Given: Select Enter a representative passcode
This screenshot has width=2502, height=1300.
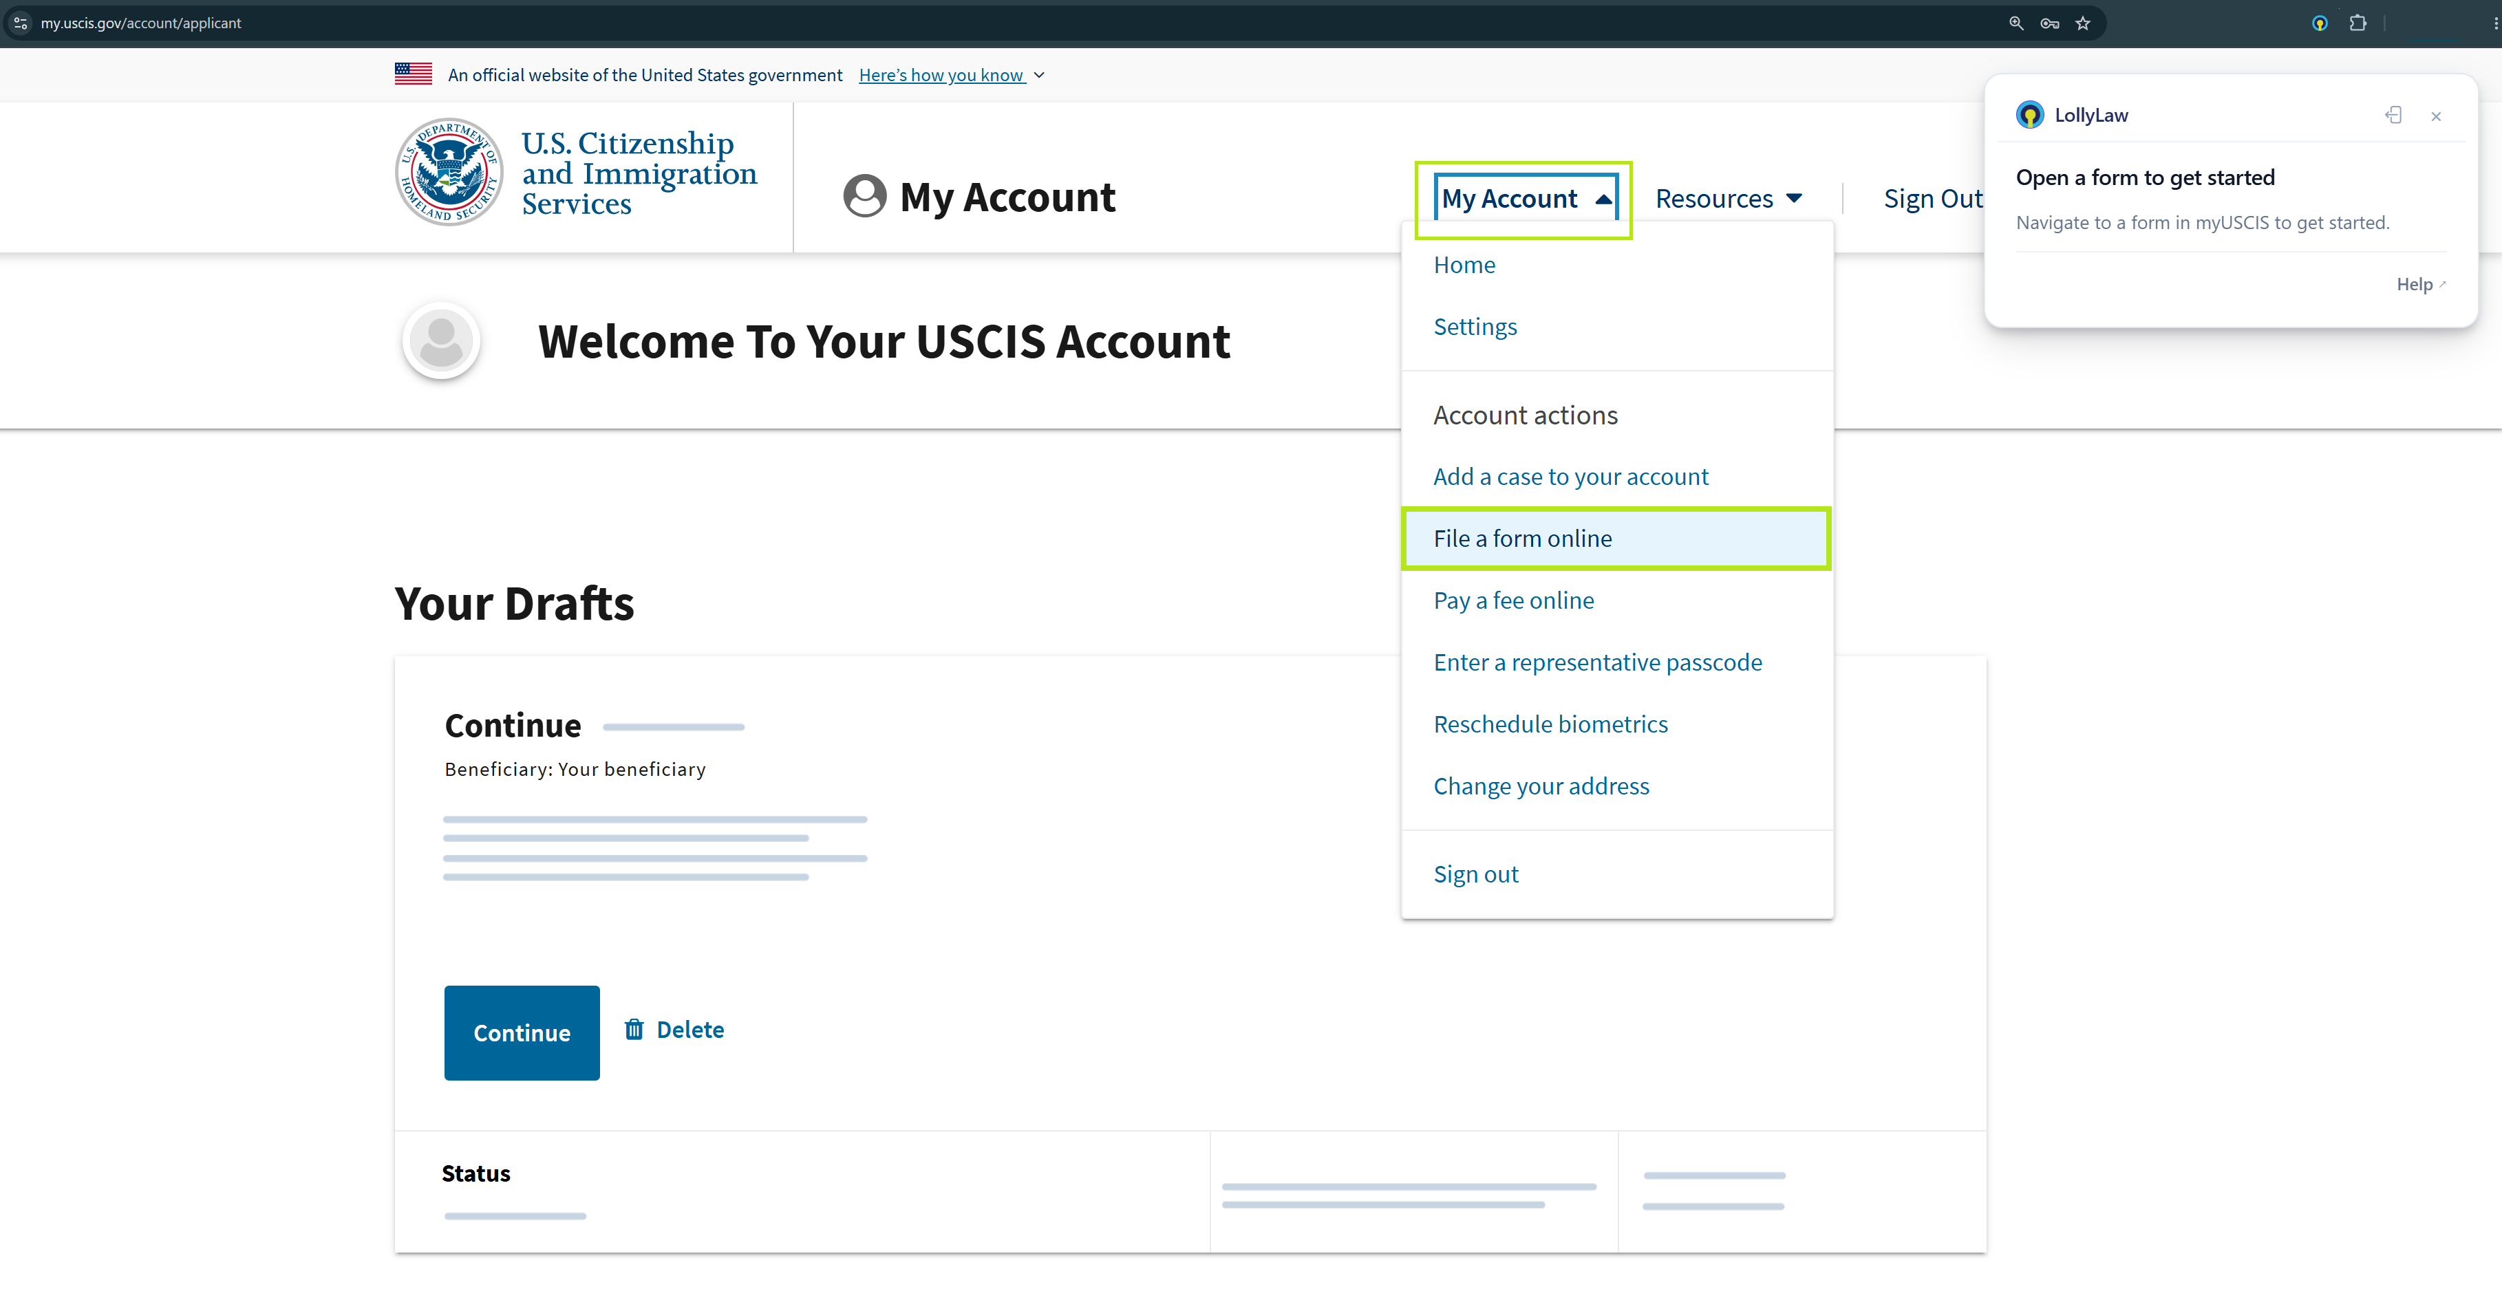Looking at the screenshot, I should tap(1598, 663).
